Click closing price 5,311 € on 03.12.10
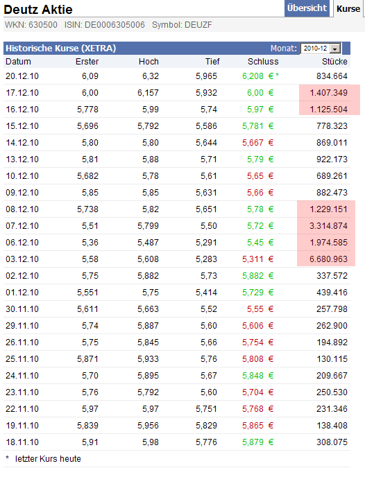 click(x=258, y=259)
